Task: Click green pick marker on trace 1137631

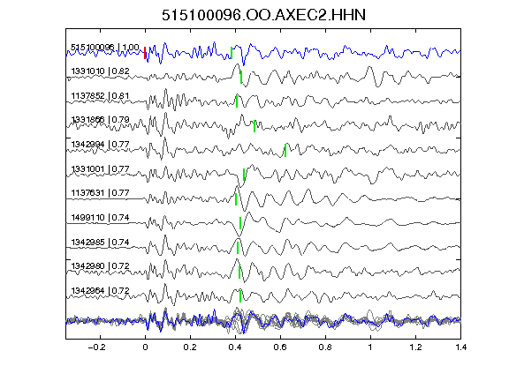Action: tap(236, 199)
